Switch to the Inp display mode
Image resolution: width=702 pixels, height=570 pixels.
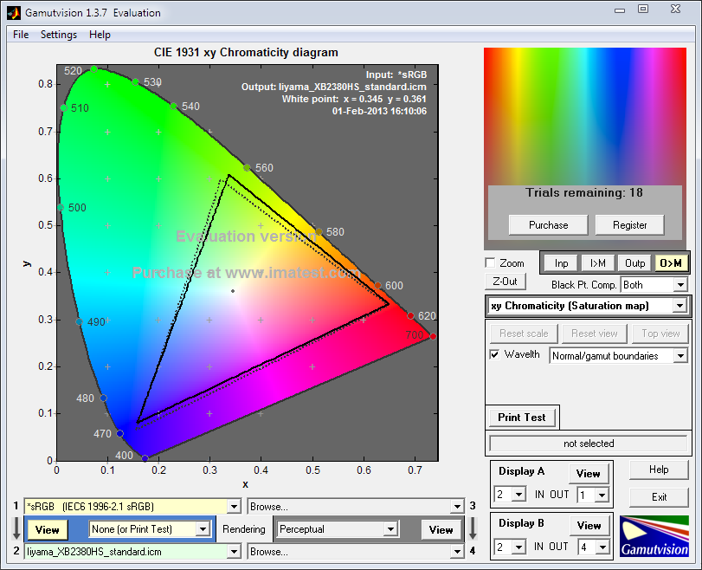click(561, 262)
